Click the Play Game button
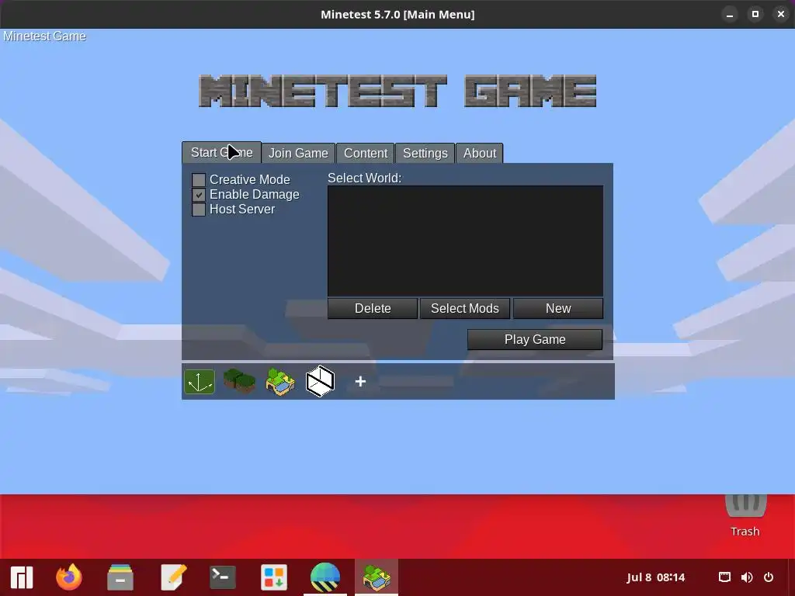Image resolution: width=795 pixels, height=596 pixels. click(x=535, y=340)
